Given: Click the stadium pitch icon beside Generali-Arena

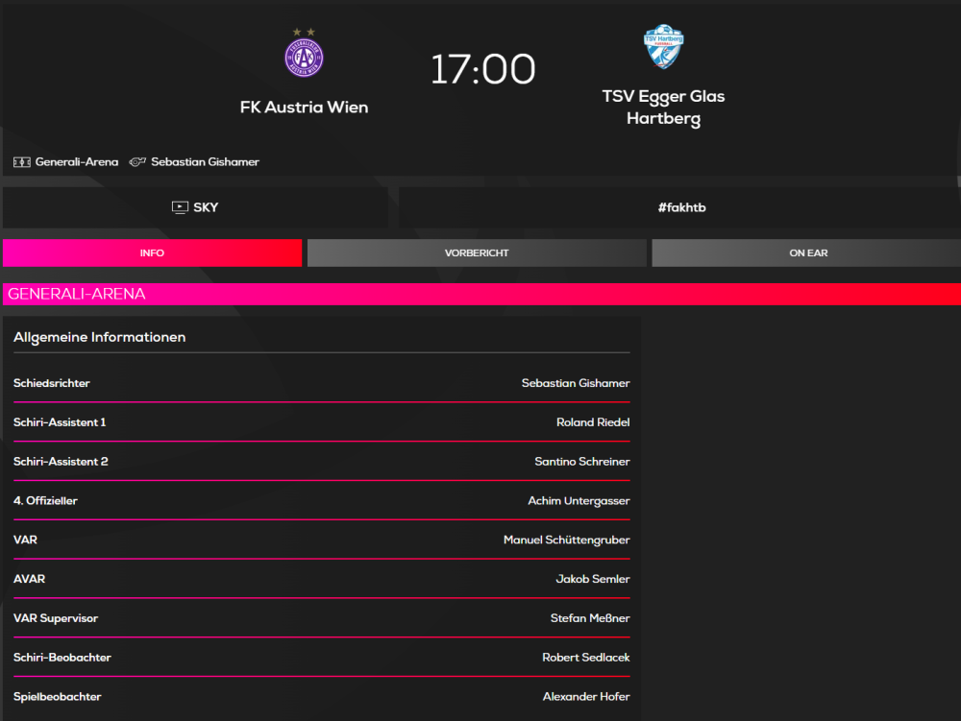Looking at the screenshot, I should coord(22,162).
